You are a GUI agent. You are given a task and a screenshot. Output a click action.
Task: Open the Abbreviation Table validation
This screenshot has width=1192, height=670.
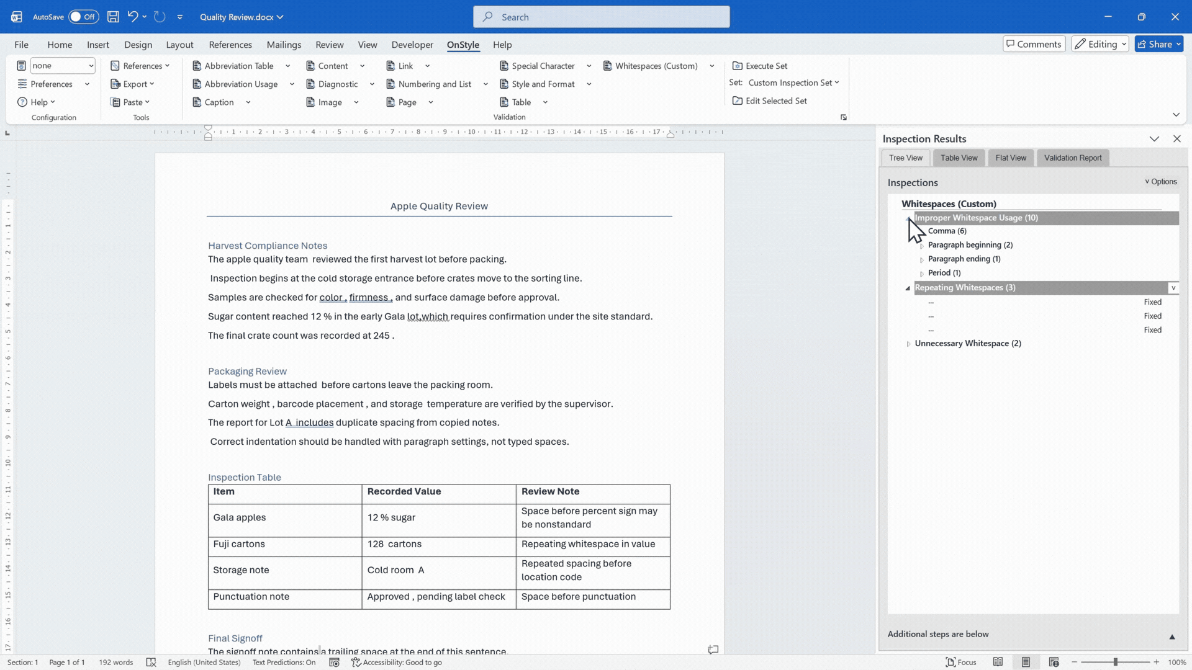(238, 66)
